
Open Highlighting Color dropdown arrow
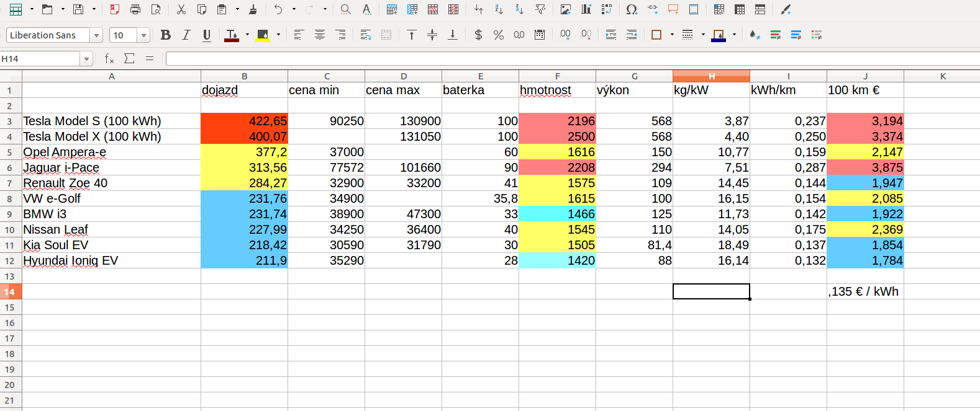[278, 35]
